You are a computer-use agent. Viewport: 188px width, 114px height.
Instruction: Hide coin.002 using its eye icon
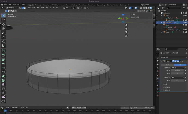click(184, 22)
